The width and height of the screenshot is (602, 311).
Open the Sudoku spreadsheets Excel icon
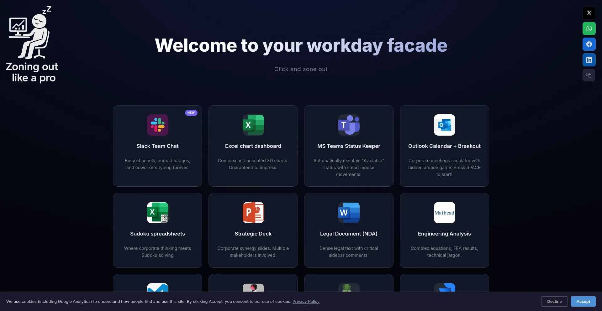click(158, 213)
